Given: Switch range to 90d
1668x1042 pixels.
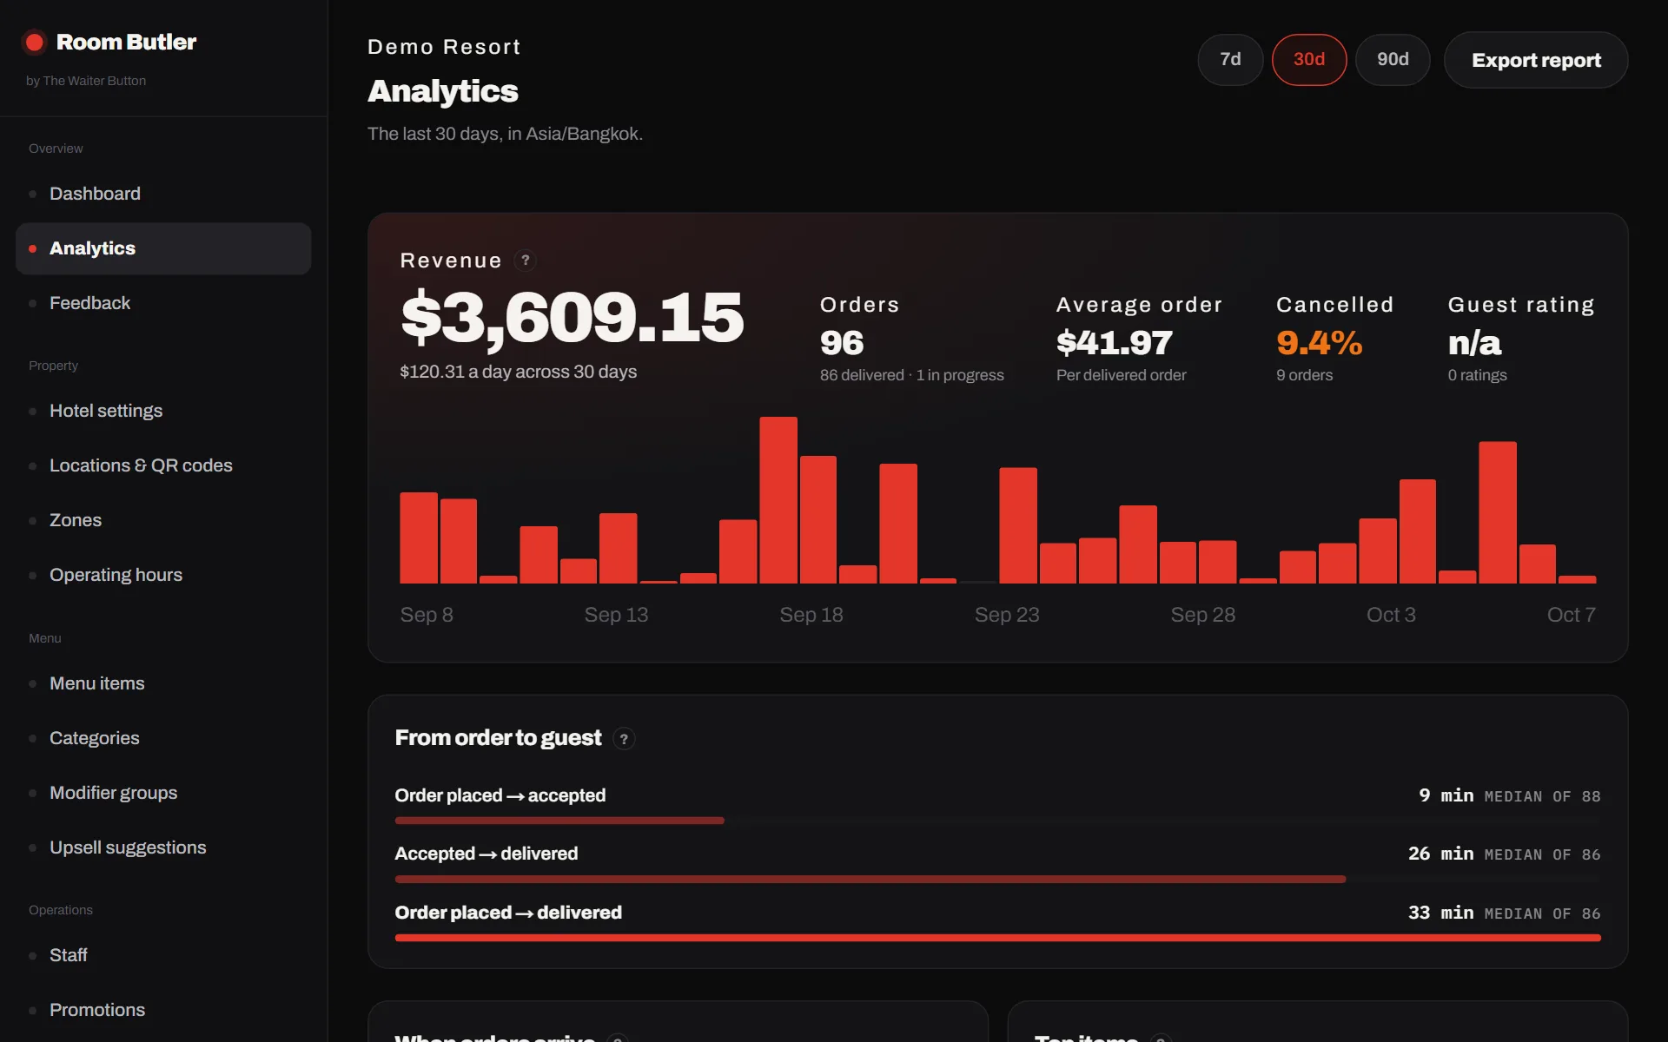Looking at the screenshot, I should coord(1393,60).
